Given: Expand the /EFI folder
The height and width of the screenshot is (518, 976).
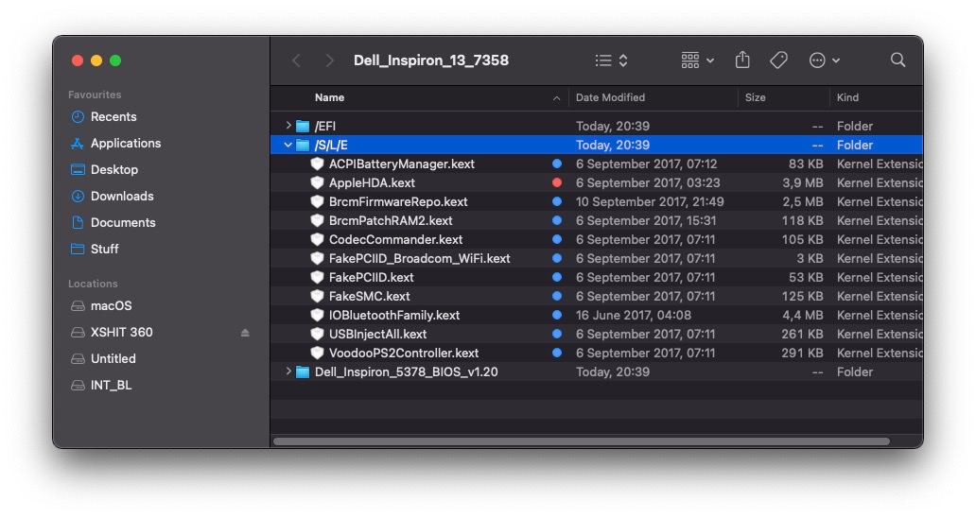Looking at the screenshot, I should (x=288, y=126).
